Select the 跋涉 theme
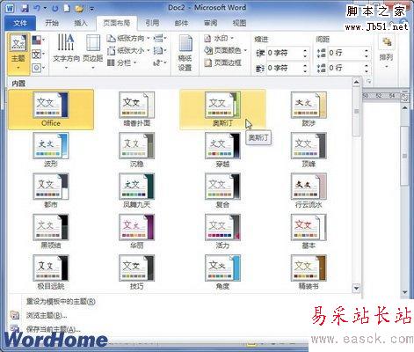414x352 pixels. 309,109
